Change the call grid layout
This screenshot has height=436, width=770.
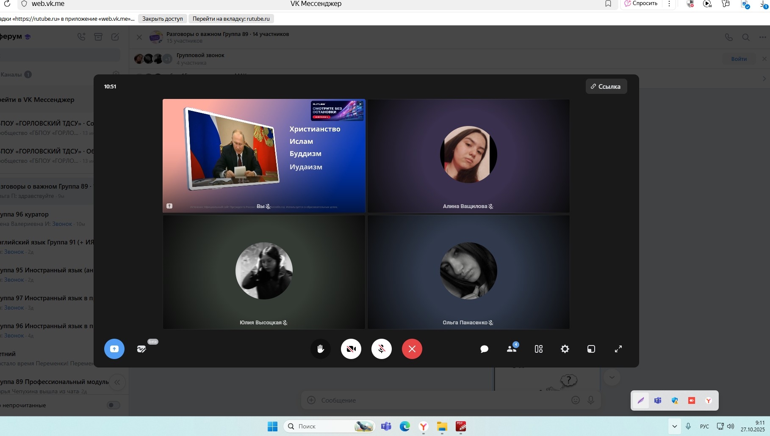coord(538,349)
